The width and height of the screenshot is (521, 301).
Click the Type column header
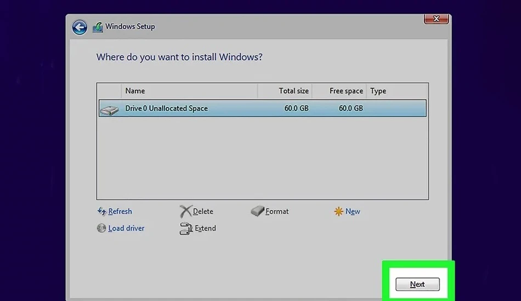point(397,91)
